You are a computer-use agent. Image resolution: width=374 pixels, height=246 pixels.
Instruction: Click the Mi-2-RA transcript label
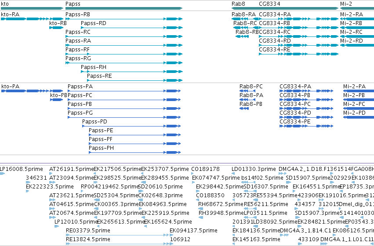(352, 14)
